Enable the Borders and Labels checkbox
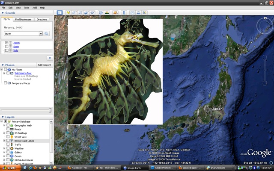This screenshot has height=171, width=274. coord(8,141)
